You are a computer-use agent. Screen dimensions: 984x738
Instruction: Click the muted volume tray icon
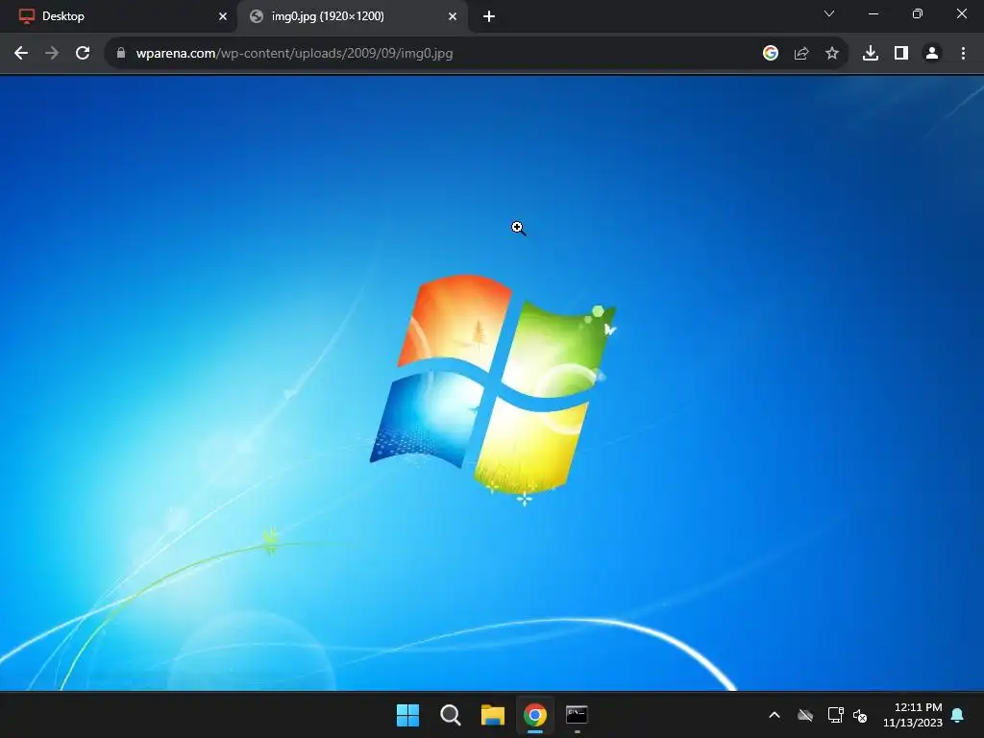[860, 715]
